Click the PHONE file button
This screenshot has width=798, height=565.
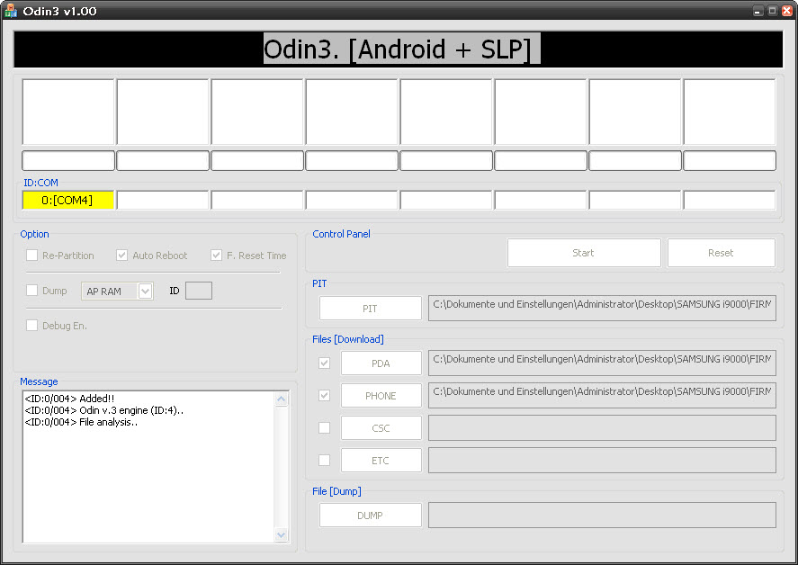click(x=381, y=396)
